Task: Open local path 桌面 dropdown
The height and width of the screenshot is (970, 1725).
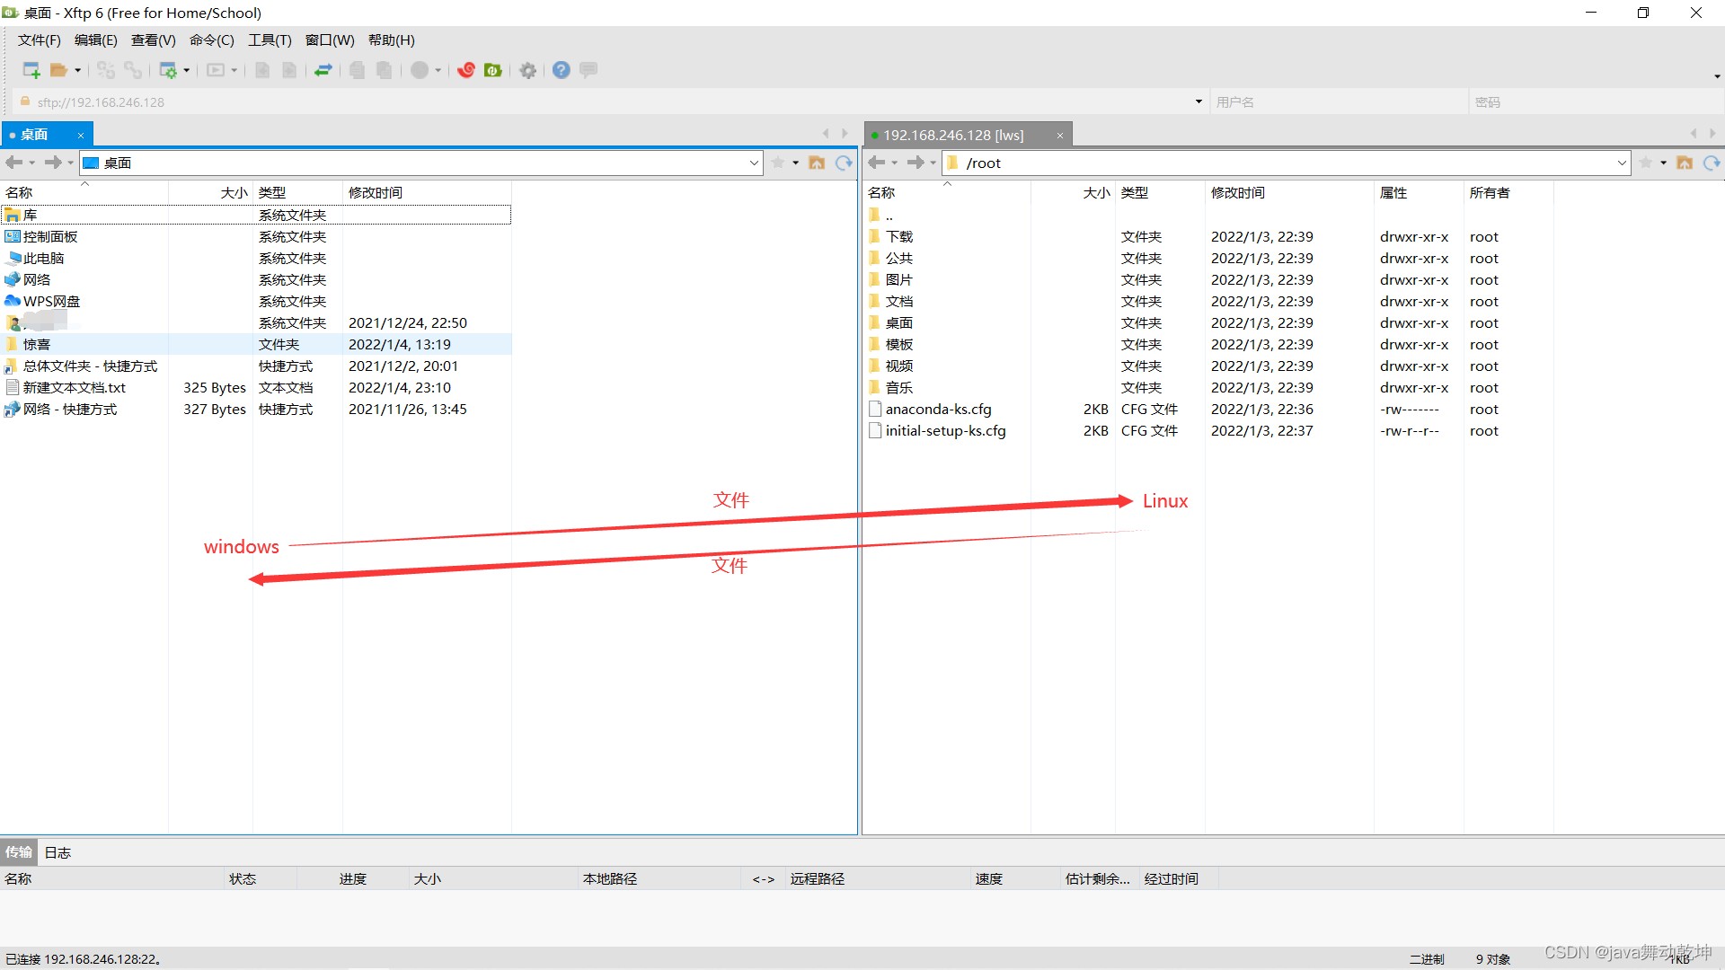Action: click(754, 163)
